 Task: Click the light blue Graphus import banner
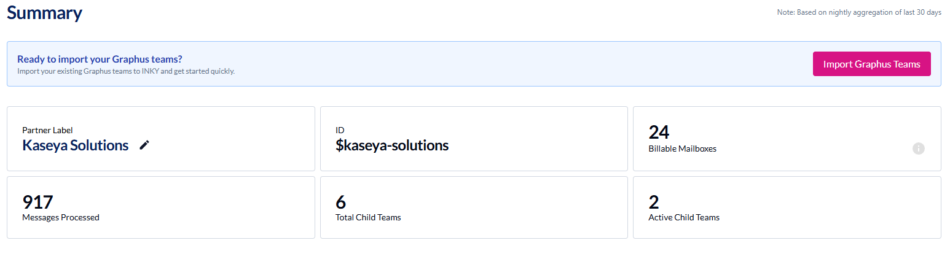click(x=492, y=64)
